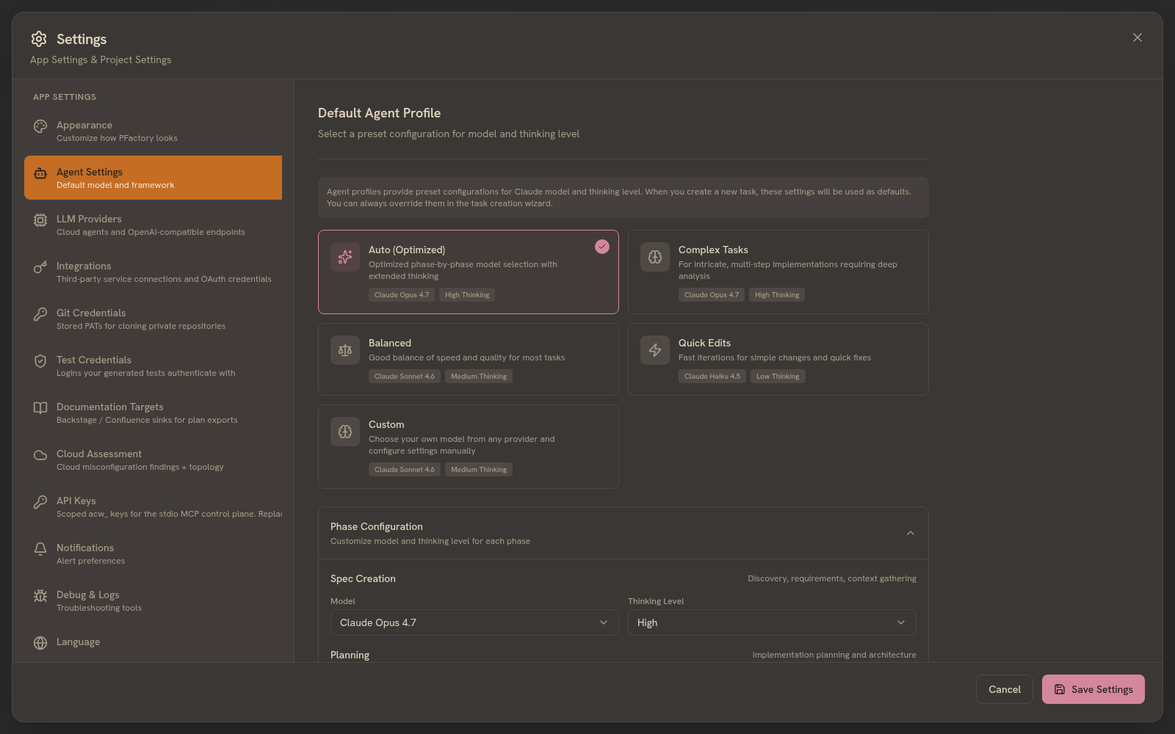The height and width of the screenshot is (734, 1175).
Task: Open the Spec Creation Thinking Level dropdown
Action: [772, 622]
